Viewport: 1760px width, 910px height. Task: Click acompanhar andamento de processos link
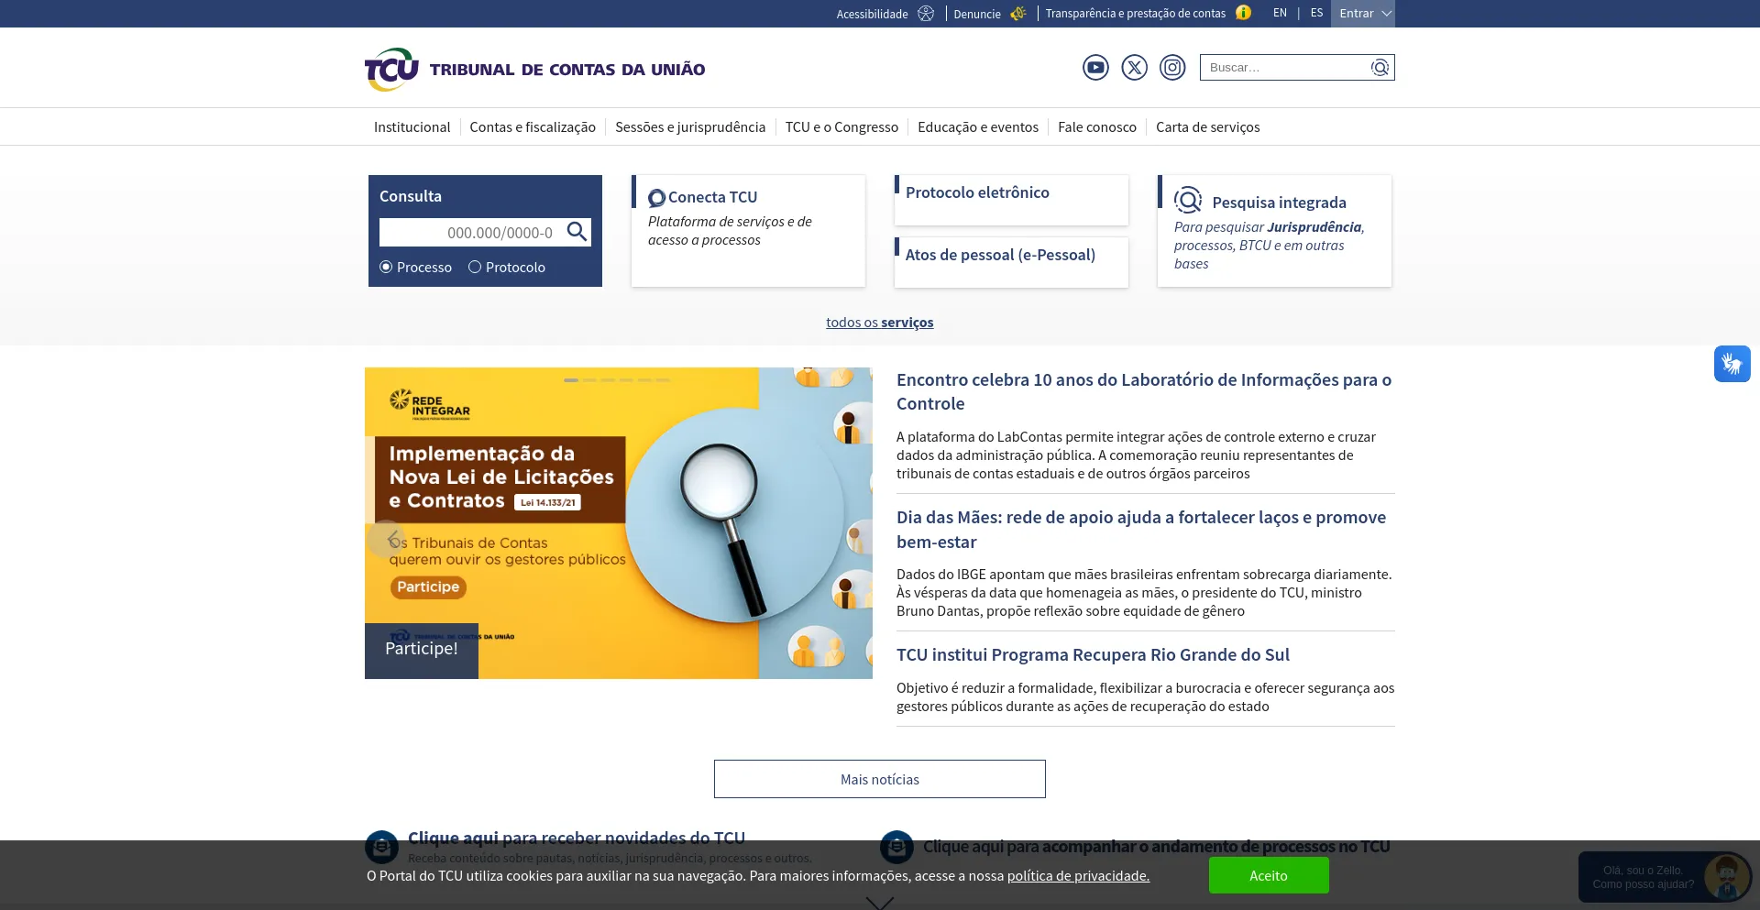point(1156,846)
